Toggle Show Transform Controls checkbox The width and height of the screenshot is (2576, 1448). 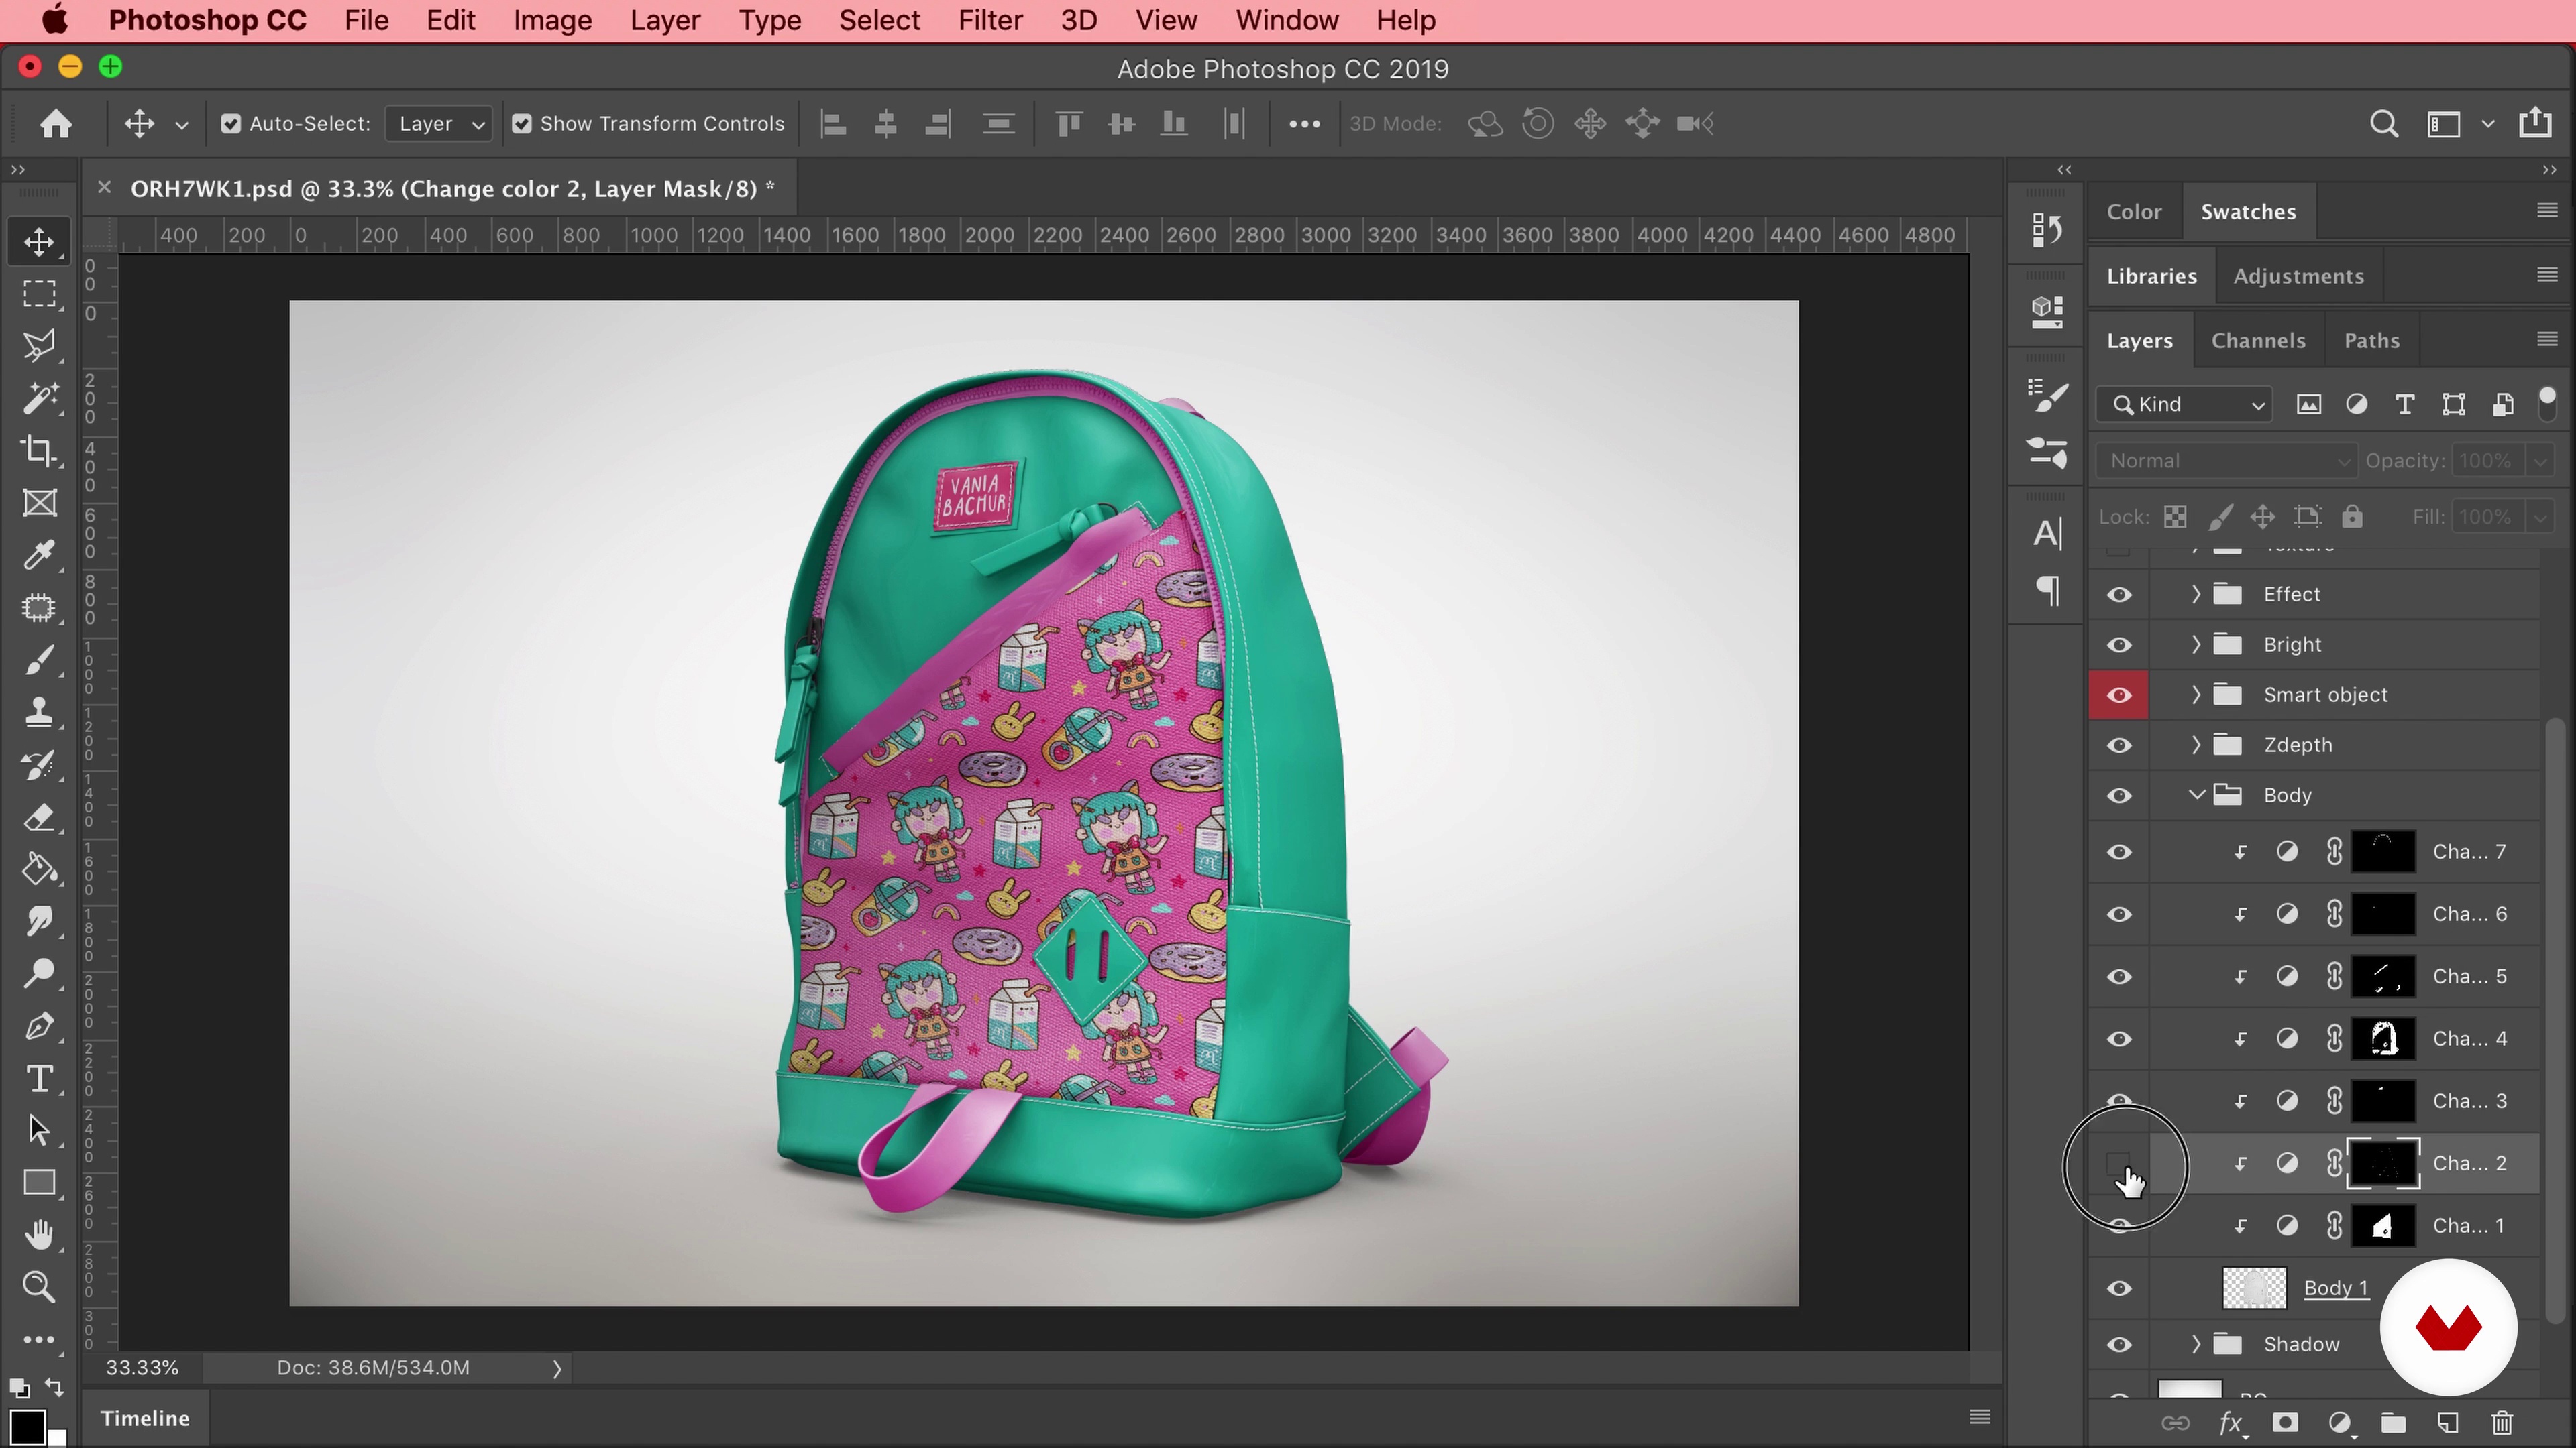521,124
